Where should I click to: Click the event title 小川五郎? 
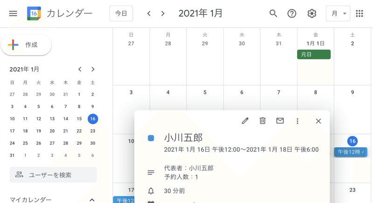coord(183,138)
